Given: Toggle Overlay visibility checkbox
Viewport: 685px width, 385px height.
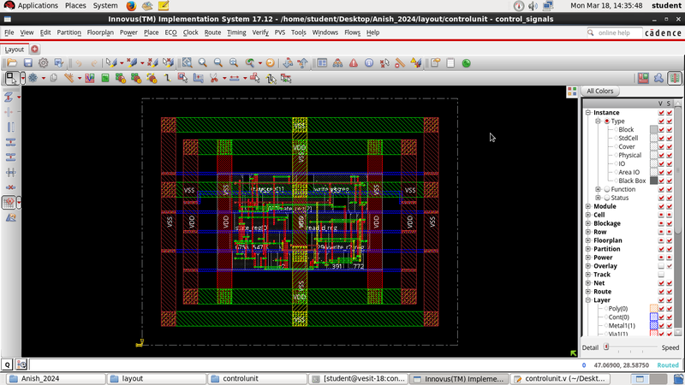Looking at the screenshot, I should click(659, 266).
